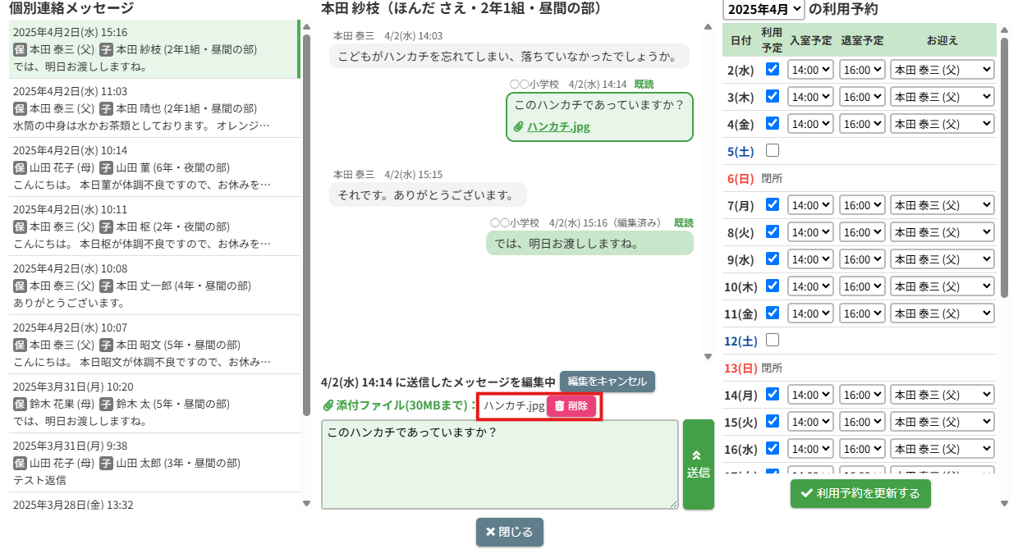Delete attached ハンカチ.jpg with 削除 button

point(571,406)
